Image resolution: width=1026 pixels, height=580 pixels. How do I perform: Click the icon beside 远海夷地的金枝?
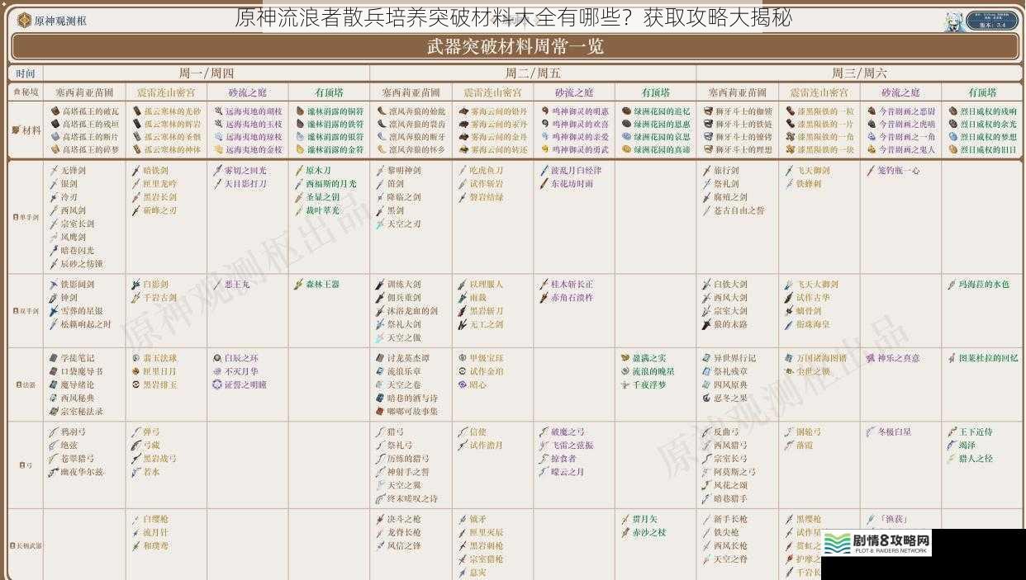218,150
